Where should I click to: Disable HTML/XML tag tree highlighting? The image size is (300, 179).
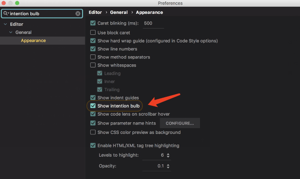93,146
